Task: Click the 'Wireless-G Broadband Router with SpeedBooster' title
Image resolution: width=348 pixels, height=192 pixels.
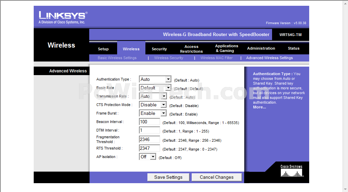Action: point(216,35)
